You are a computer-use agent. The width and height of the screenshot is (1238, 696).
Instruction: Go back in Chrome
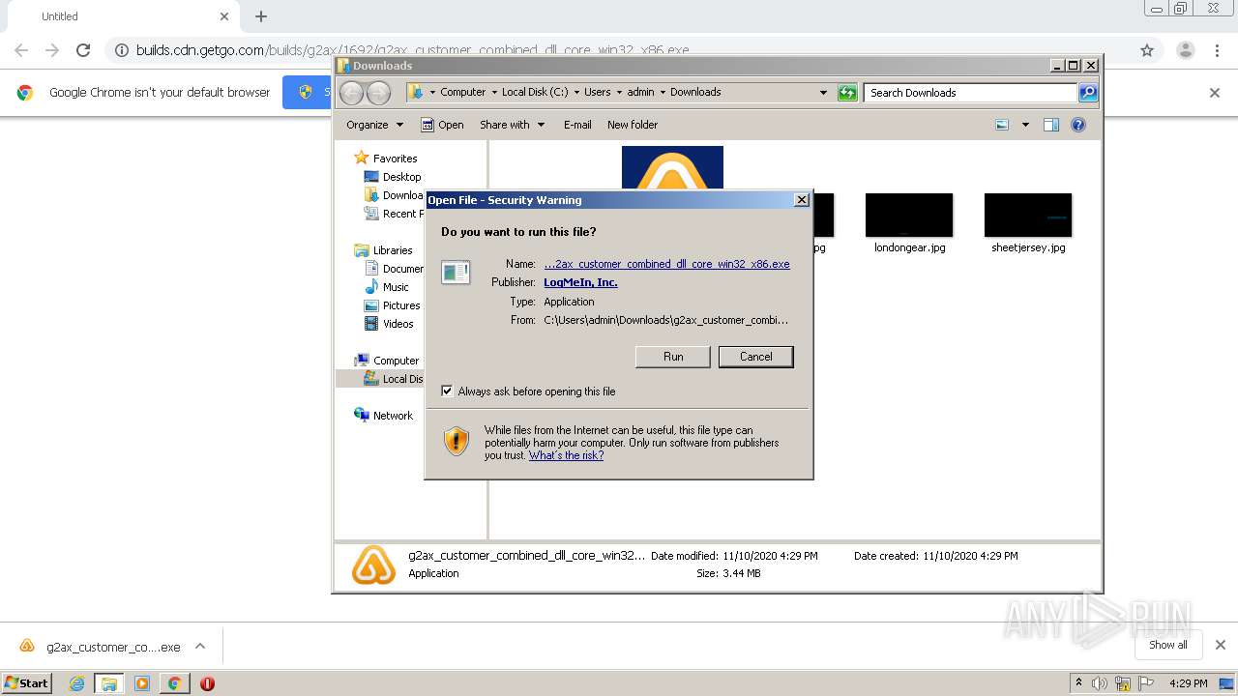pos(21,50)
